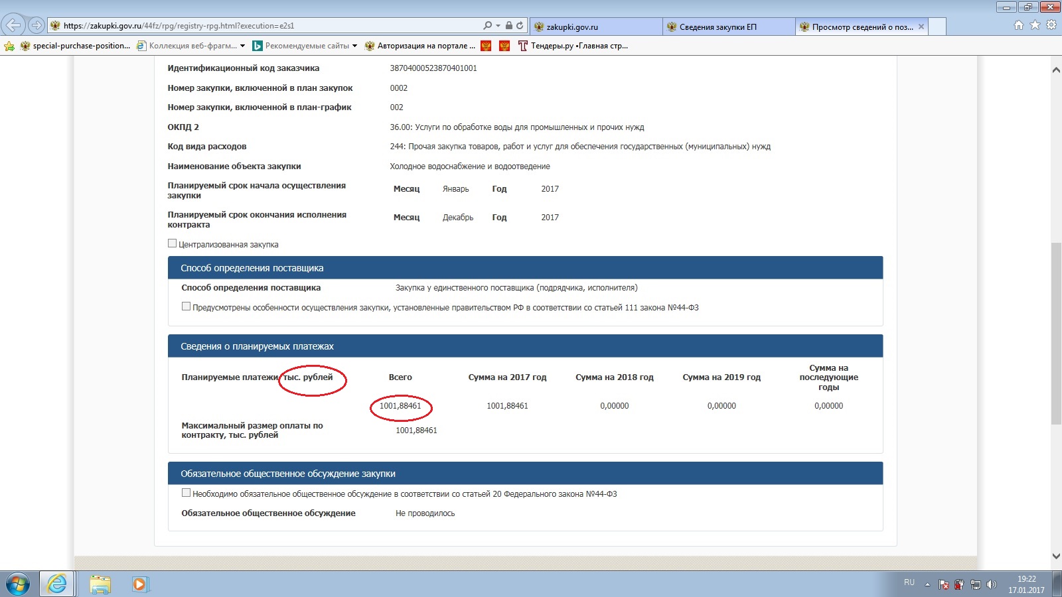The image size is (1062, 597).
Task: Open Windows Media Player from taskbar
Action: 139,584
